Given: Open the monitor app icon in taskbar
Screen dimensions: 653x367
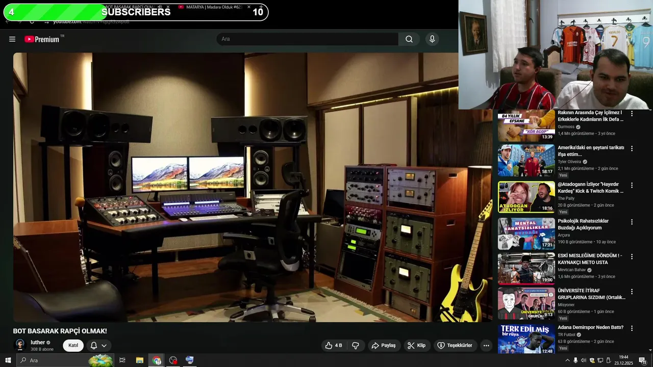Looking at the screenshot, I should tap(189, 360).
